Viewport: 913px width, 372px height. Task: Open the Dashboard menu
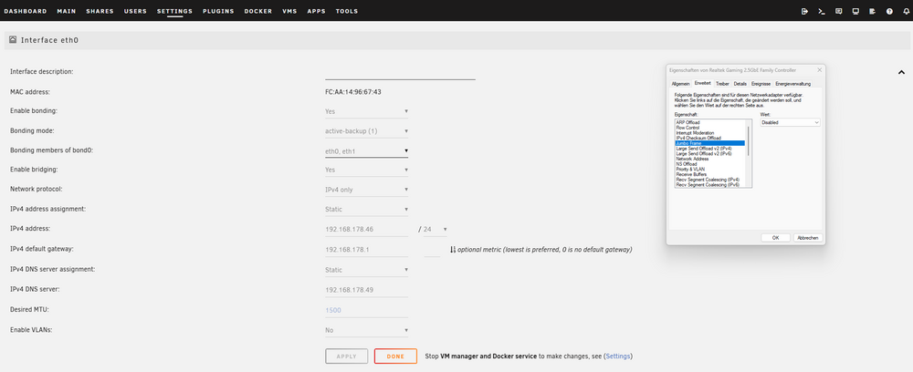tap(25, 11)
